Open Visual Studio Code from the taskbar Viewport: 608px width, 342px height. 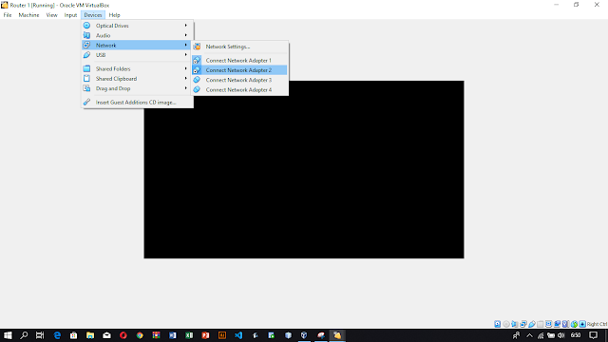[x=238, y=335]
